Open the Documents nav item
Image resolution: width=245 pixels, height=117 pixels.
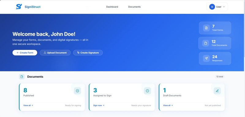click(x=134, y=7)
